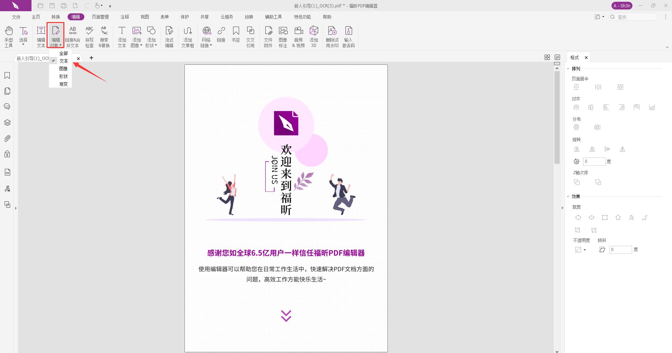Click the 输入激活码 button
The height and width of the screenshot is (353, 672).
click(x=348, y=36)
